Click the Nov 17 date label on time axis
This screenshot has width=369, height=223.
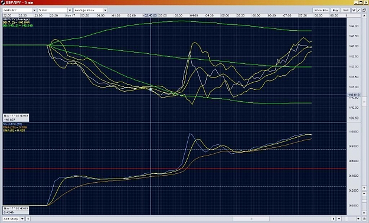pyautogui.click(x=70, y=15)
